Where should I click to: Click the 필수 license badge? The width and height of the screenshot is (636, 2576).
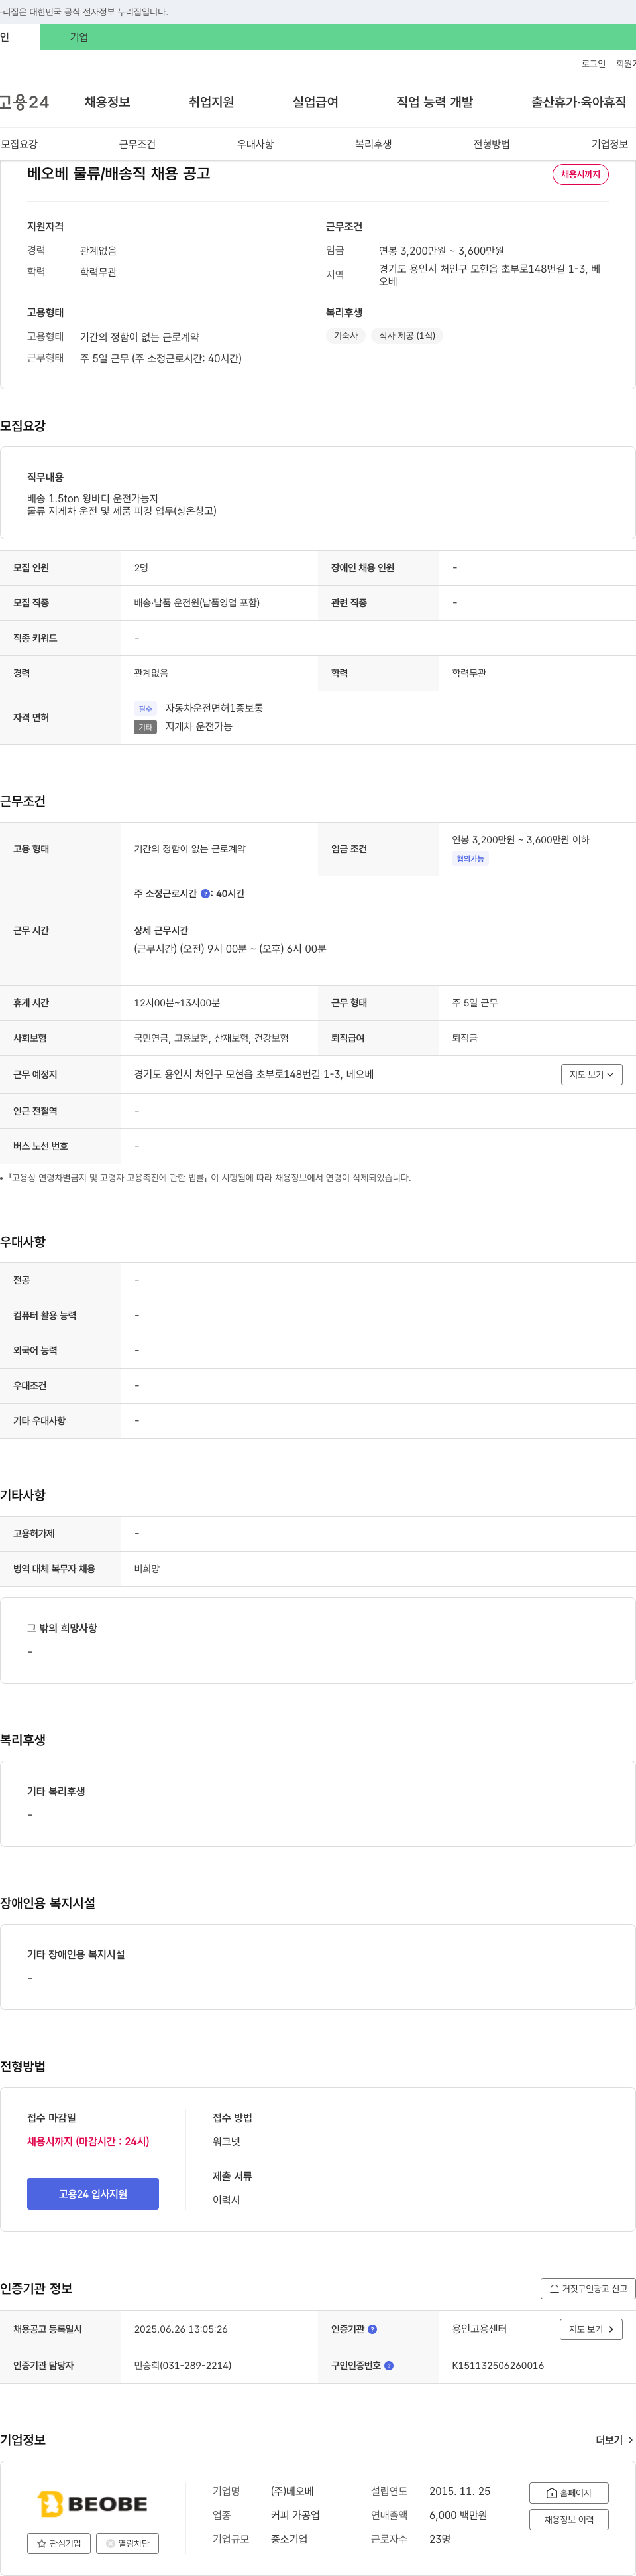coord(146,708)
